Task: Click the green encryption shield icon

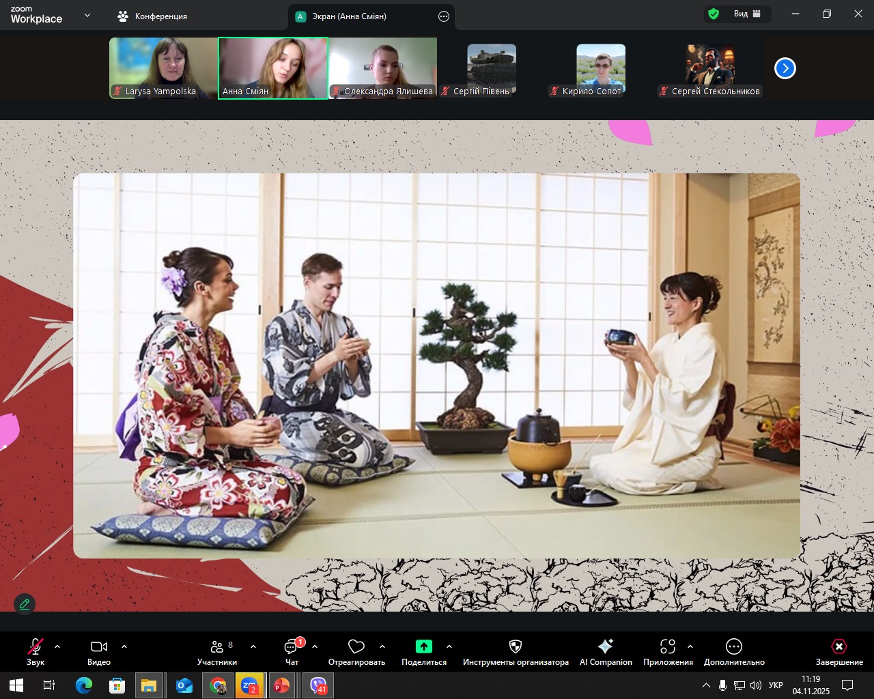Action: (x=714, y=14)
